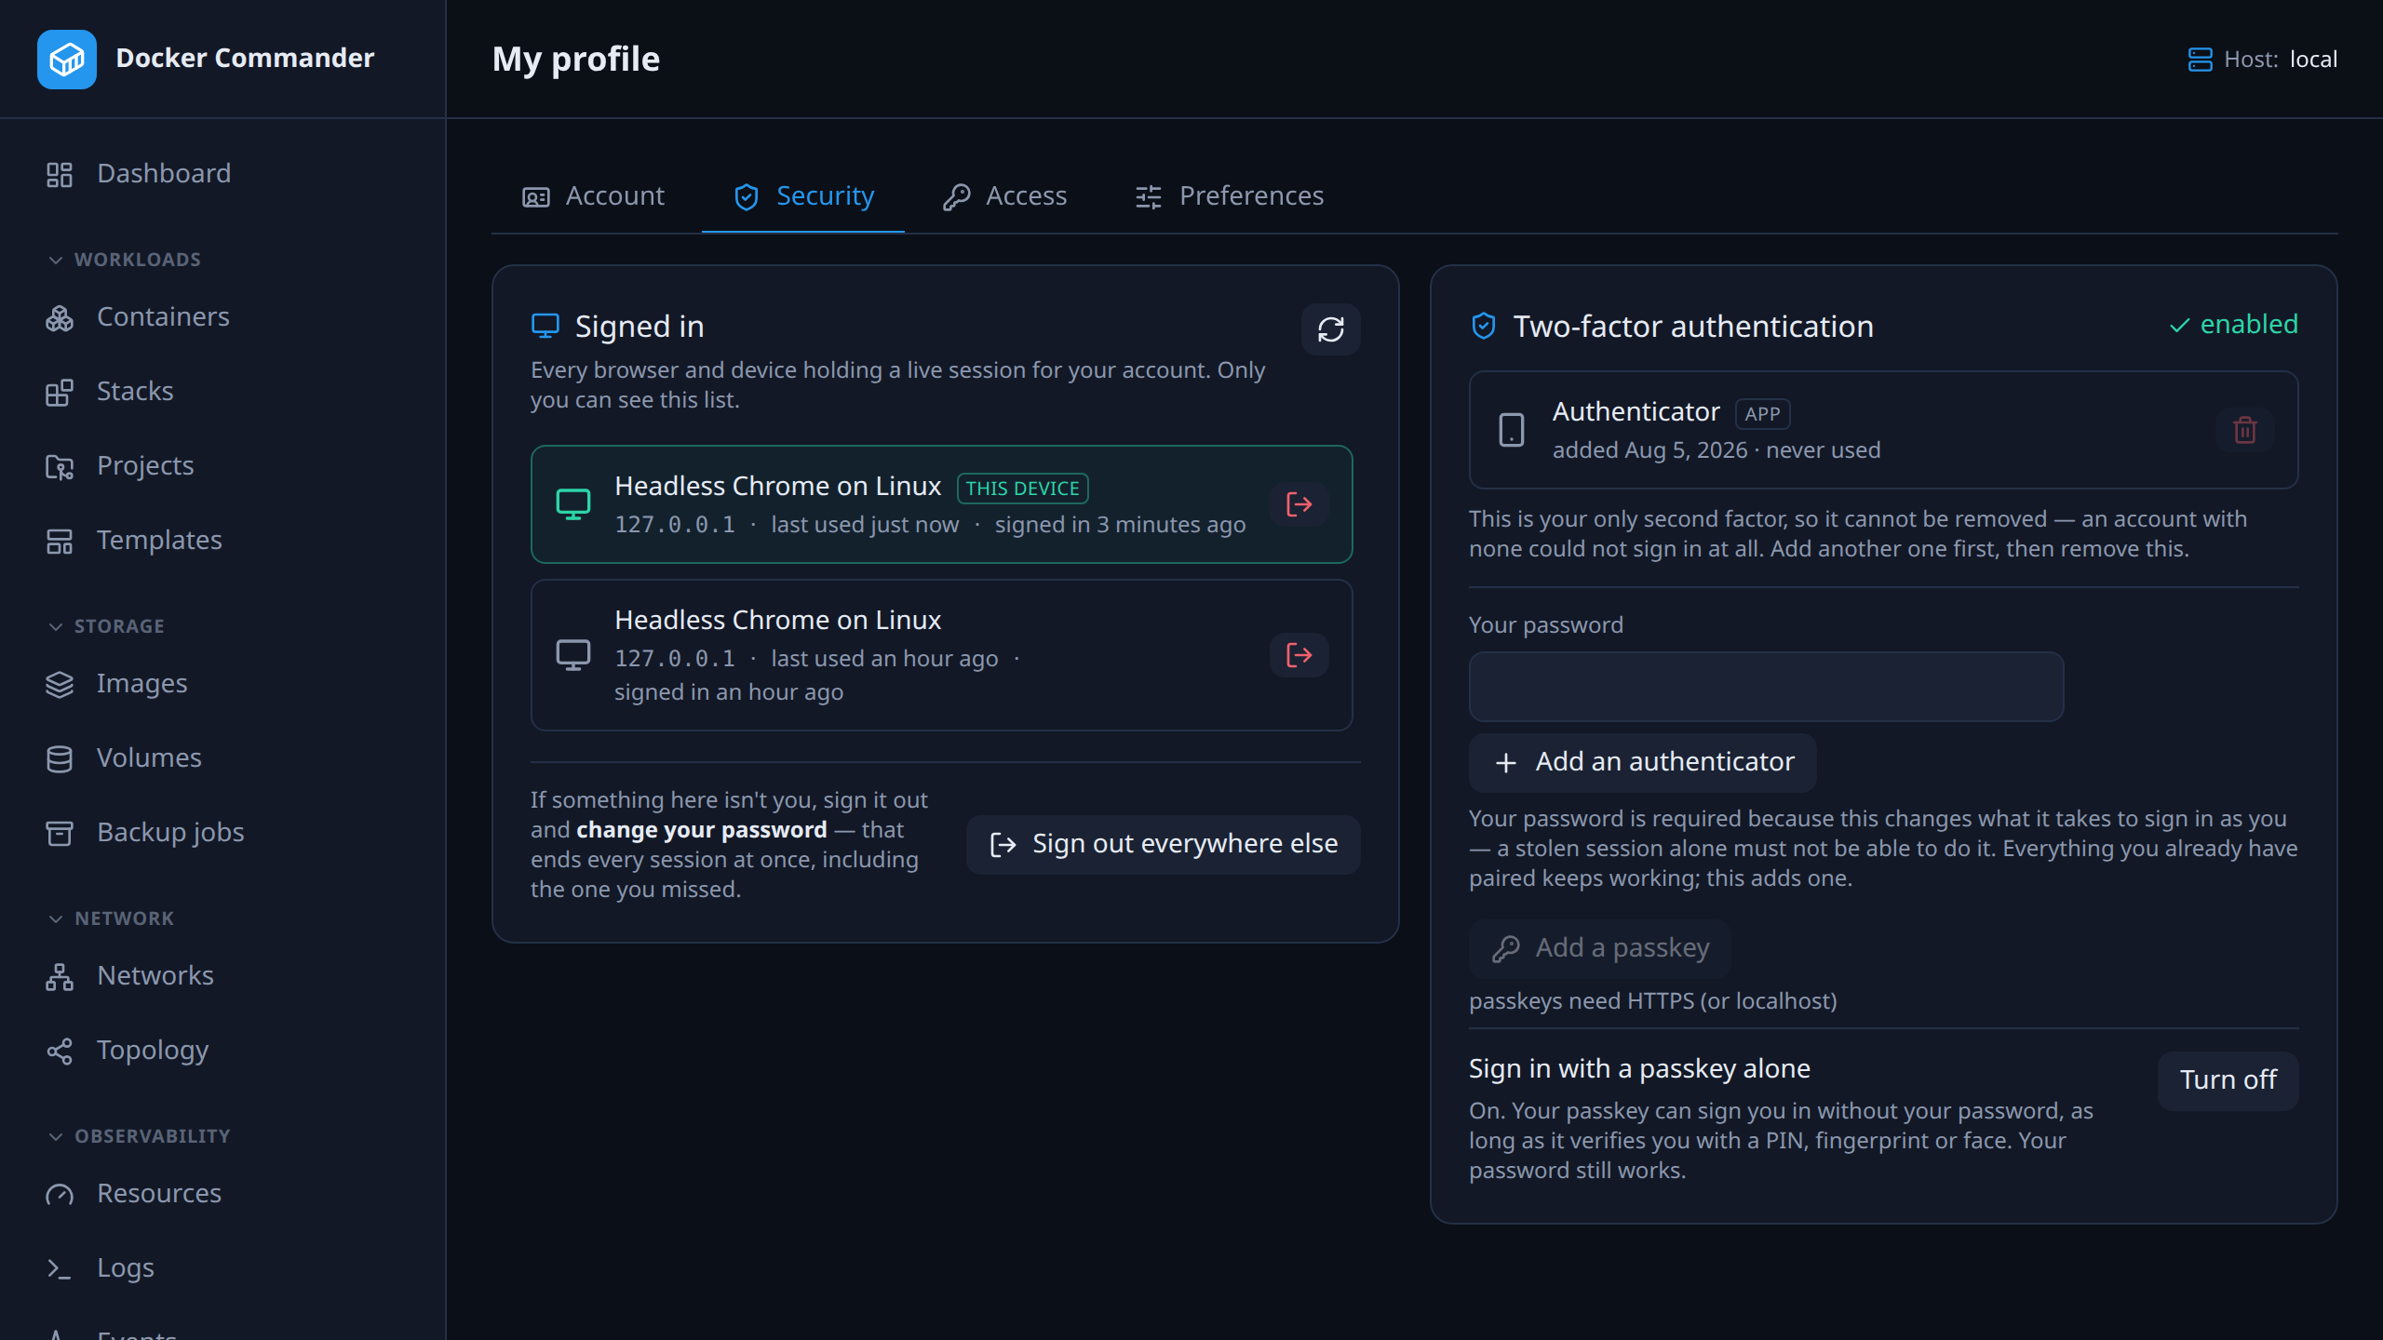
Task: Open the Preferences tab
Action: click(1229, 196)
